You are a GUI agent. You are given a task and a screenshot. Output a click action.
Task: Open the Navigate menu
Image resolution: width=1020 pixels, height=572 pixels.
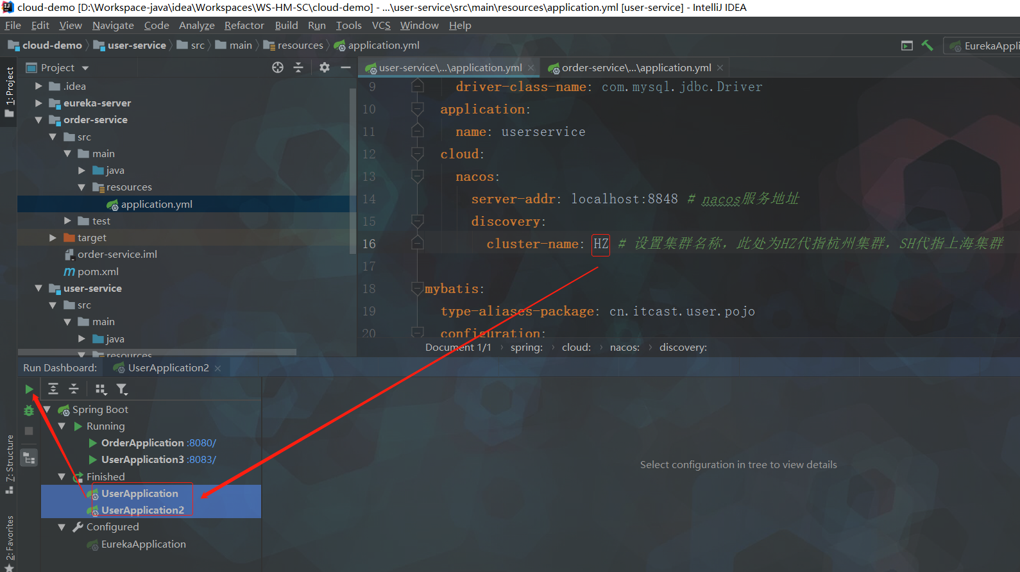[x=113, y=26]
